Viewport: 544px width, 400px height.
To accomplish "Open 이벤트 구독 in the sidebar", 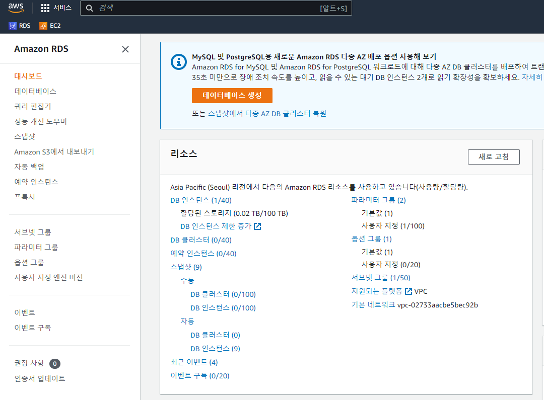I will pos(33,328).
